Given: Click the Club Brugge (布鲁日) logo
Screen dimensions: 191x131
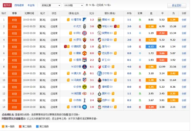Looking at the screenshot, I should coord(99,80).
